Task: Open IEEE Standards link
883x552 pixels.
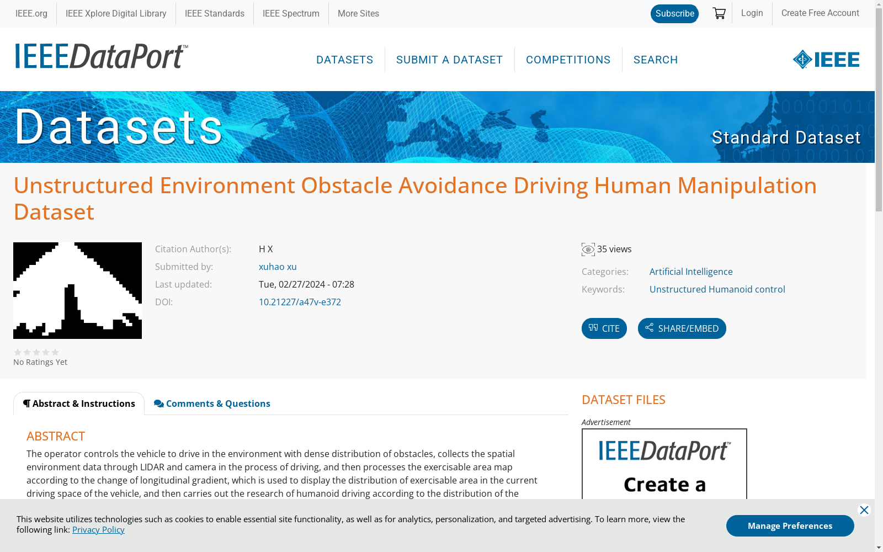Action: tap(215, 13)
